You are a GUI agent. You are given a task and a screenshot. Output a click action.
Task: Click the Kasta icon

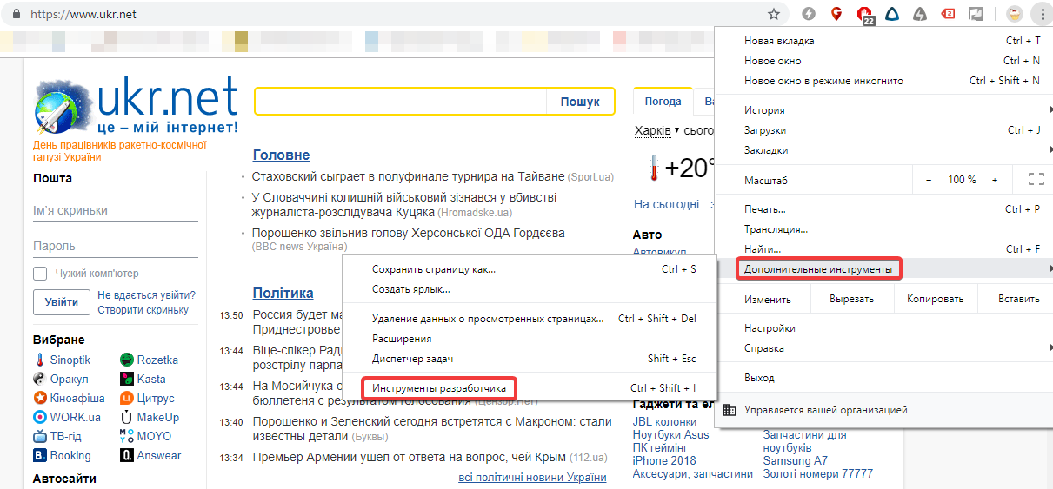click(127, 379)
